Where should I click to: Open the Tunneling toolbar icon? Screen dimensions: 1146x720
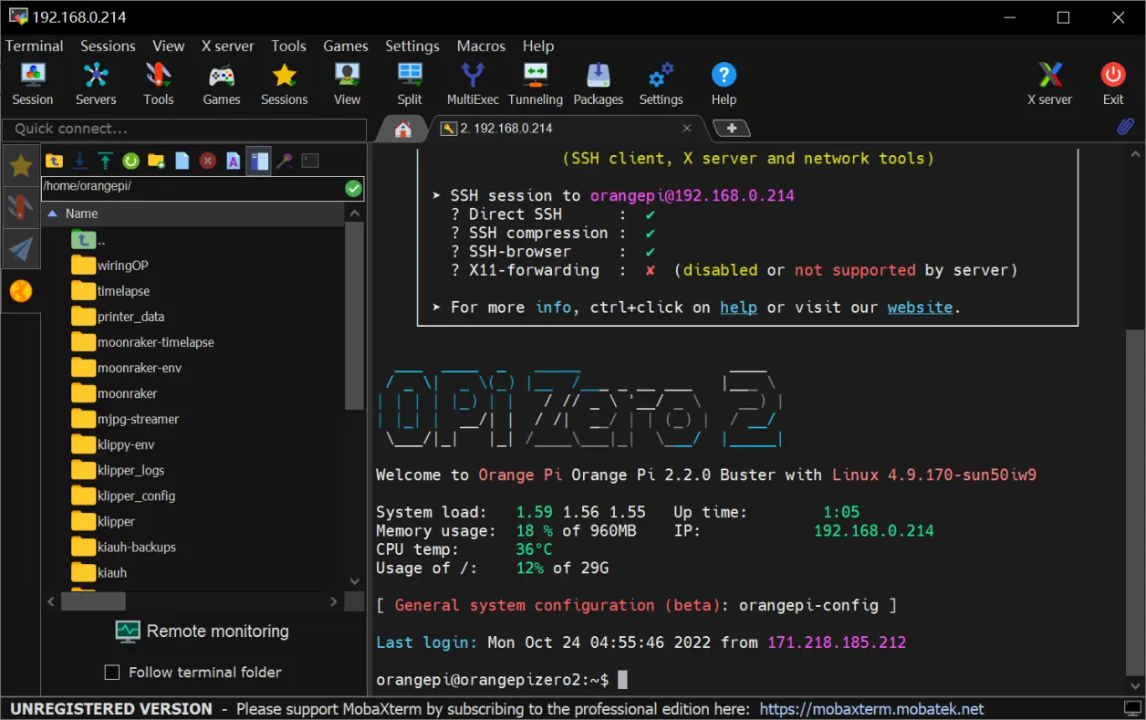536,83
